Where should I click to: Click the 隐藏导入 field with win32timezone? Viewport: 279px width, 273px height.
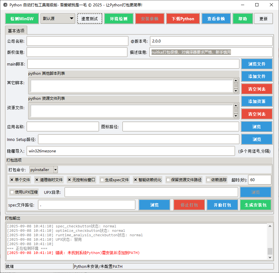131,151
